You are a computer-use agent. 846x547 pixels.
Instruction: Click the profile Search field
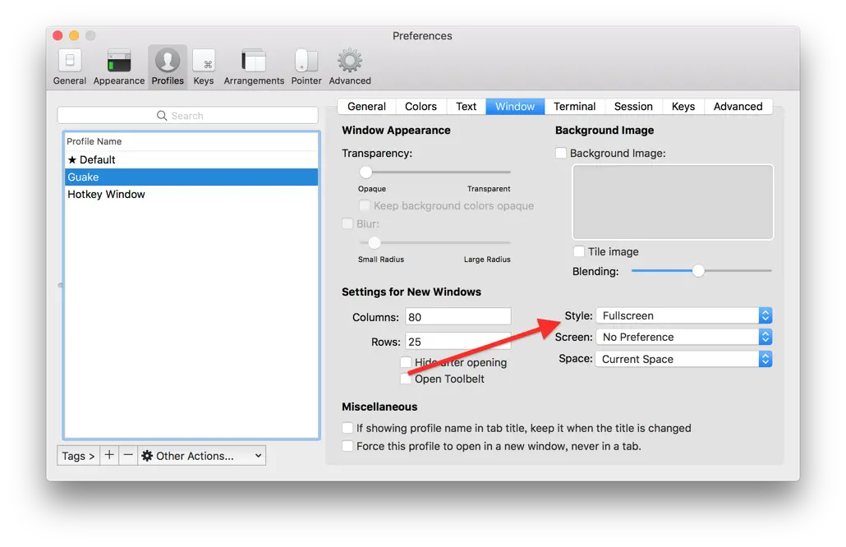tap(188, 116)
